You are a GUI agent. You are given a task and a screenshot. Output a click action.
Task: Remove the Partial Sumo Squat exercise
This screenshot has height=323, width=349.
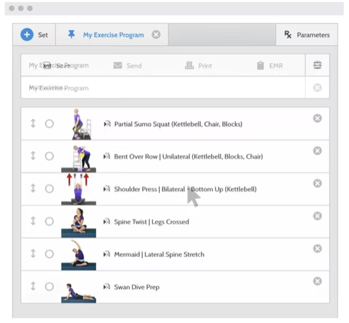tap(317, 118)
